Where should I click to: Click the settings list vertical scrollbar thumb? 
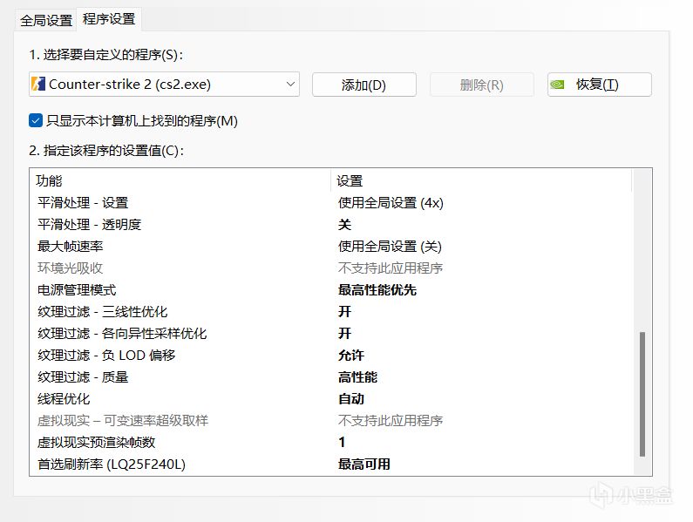click(x=642, y=394)
